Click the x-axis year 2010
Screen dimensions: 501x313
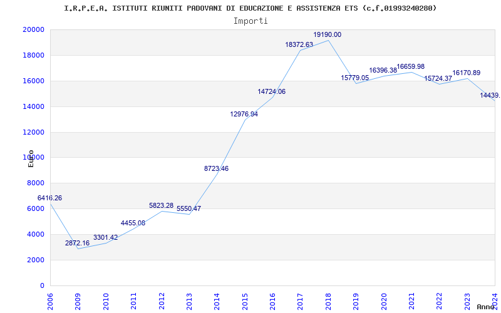106,301
